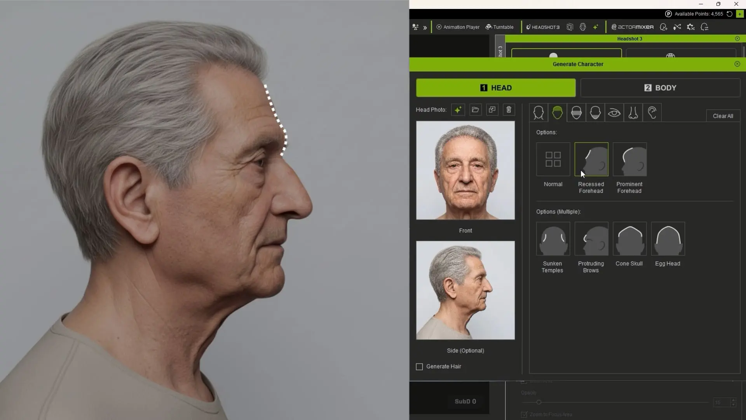746x420 pixels.
Task: Select the chin/jaw feature category icon
Action: click(595, 113)
